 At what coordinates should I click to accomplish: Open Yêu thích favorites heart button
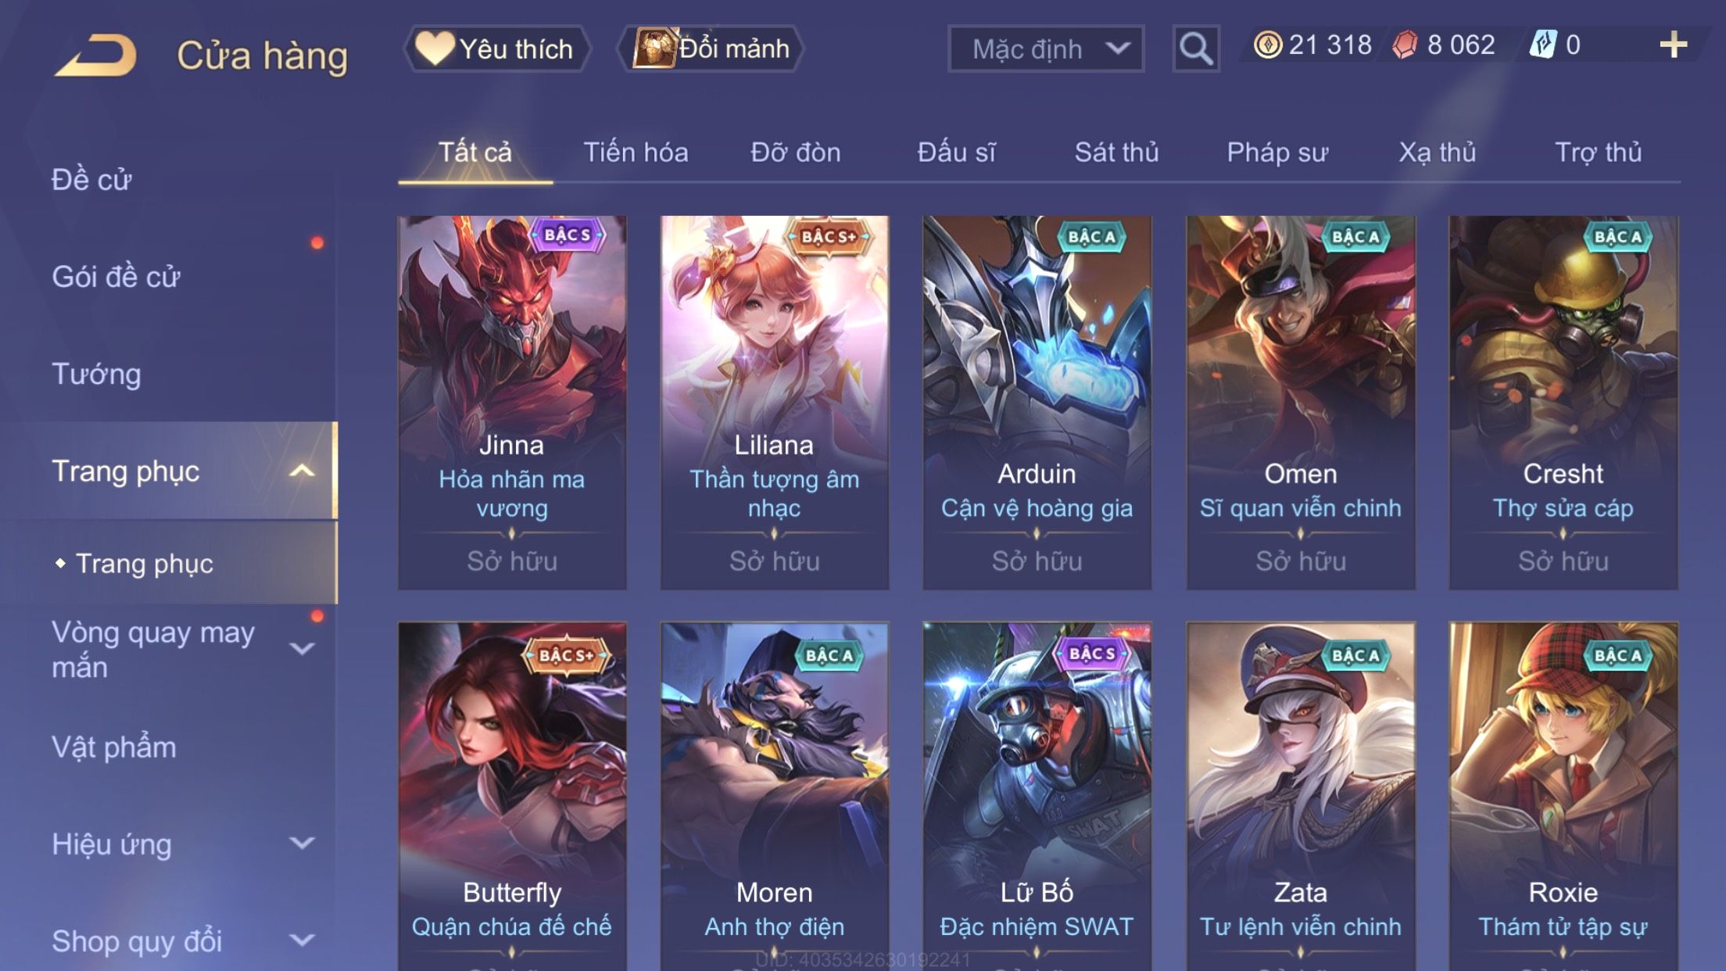pyautogui.click(x=496, y=48)
